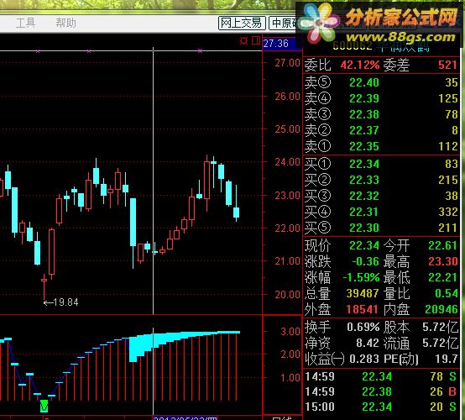
Task: Select the 委比 42.12% value
Action: pos(360,65)
